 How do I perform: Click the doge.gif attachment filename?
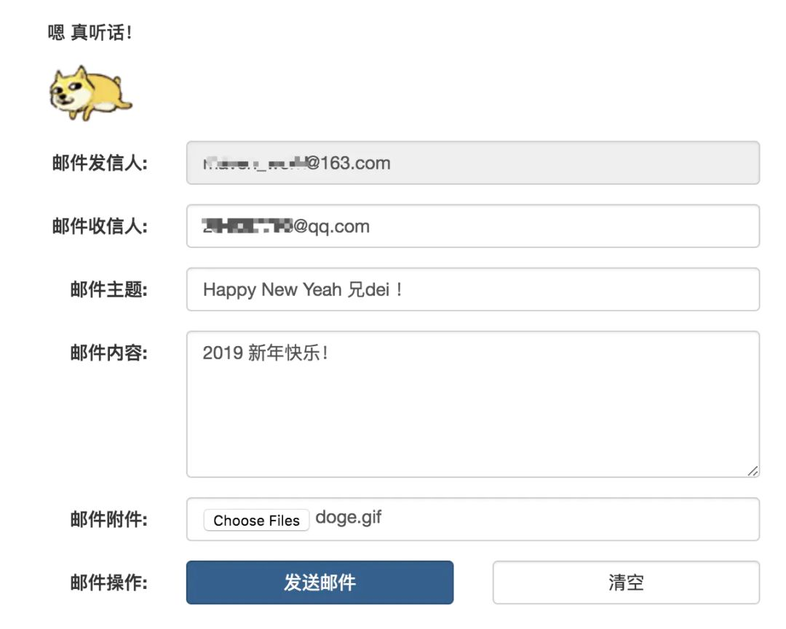pyautogui.click(x=349, y=518)
